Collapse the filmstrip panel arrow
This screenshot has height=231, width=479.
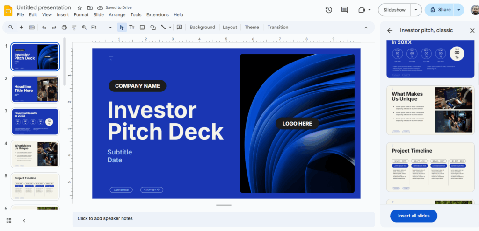point(24,220)
